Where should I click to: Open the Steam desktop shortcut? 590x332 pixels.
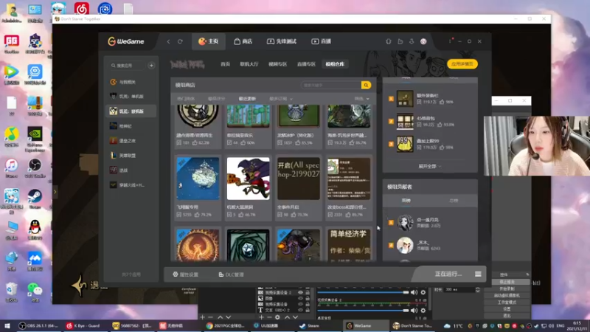point(35,199)
